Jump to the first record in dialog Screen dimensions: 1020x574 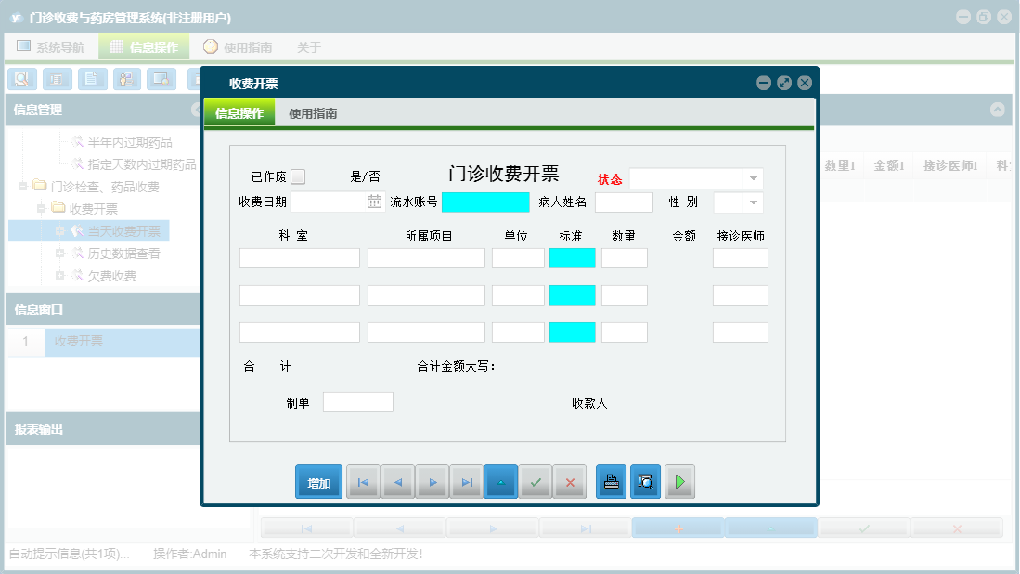[x=363, y=482]
